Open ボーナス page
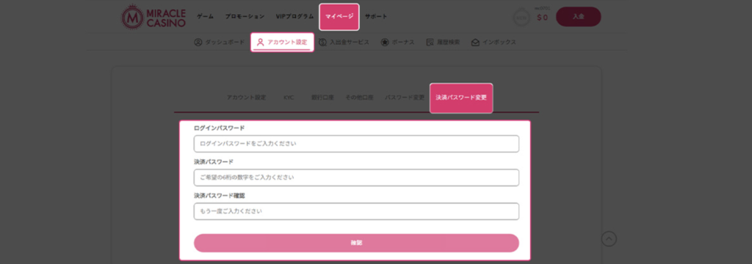 397,42
